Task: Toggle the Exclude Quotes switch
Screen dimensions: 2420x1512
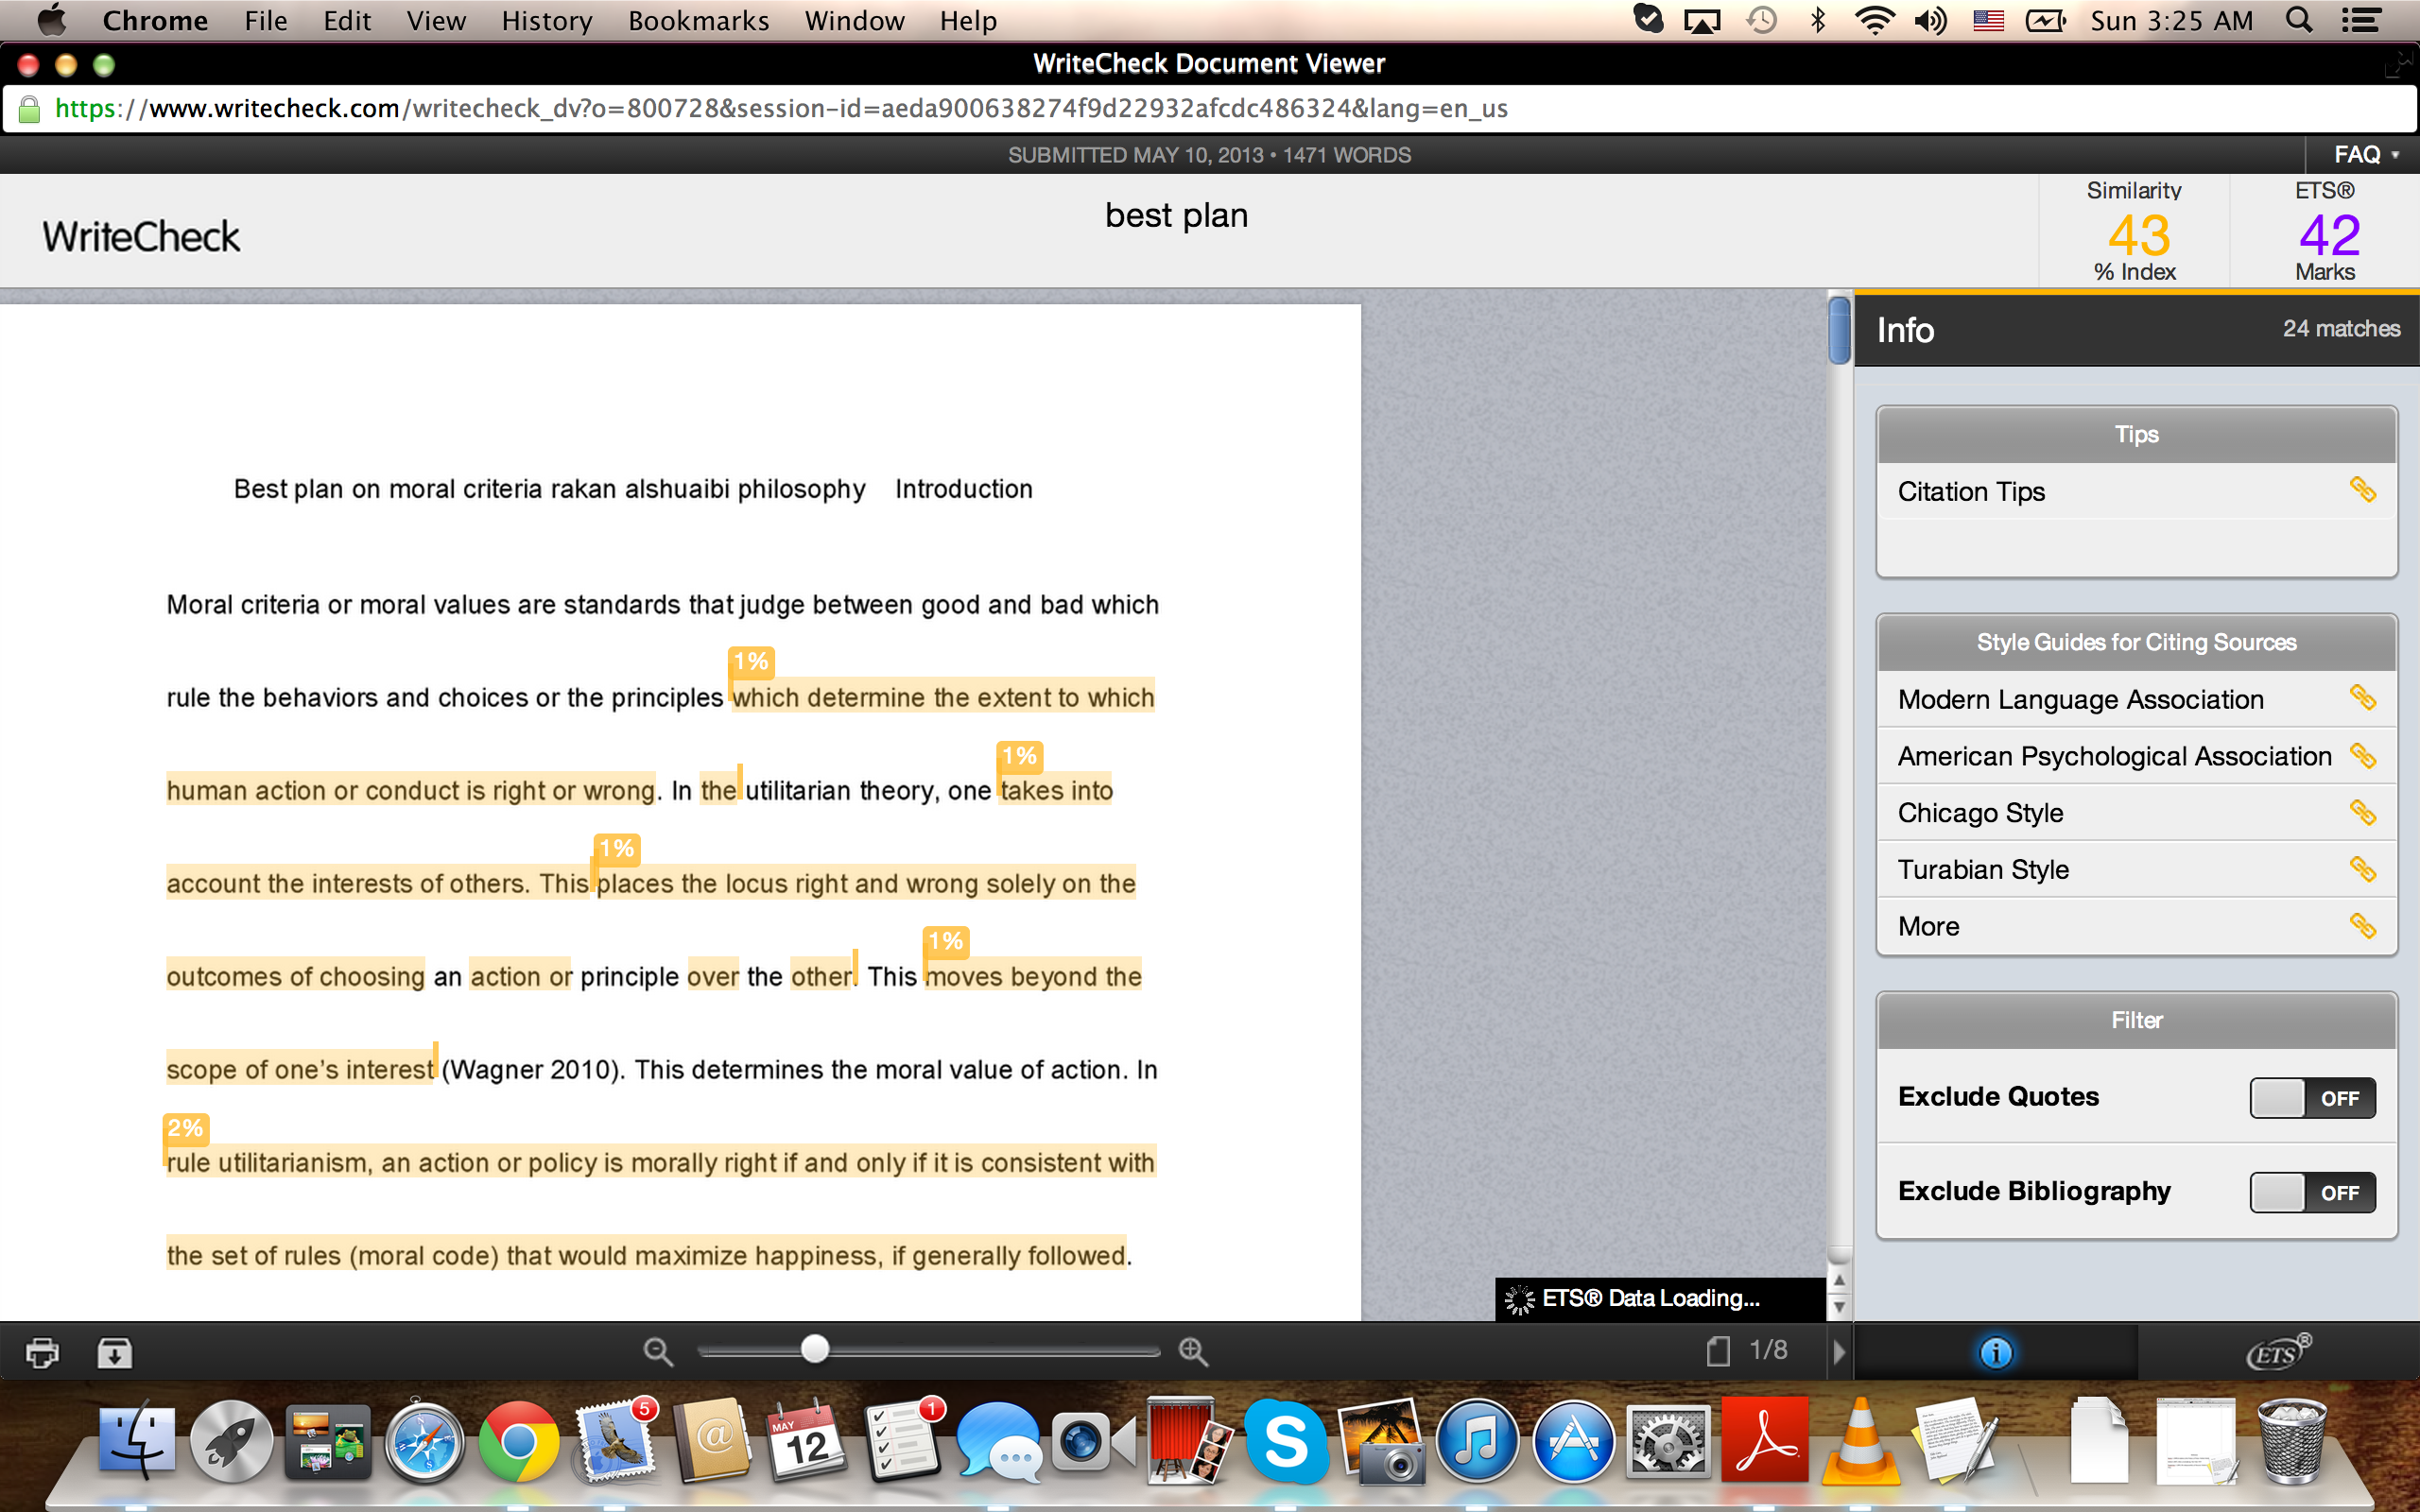Action: tap(2312, 1098)
